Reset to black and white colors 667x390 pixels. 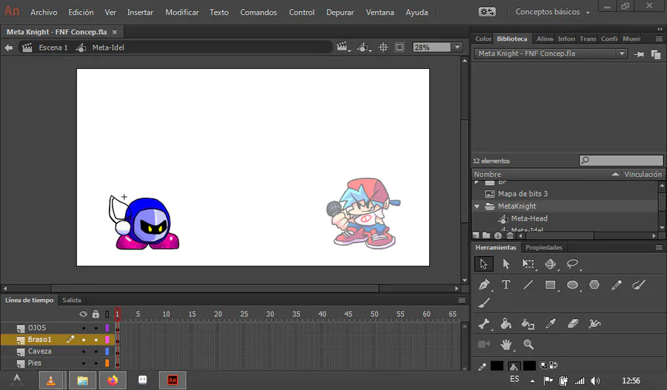pyautogui.click(x=544, y=365)
